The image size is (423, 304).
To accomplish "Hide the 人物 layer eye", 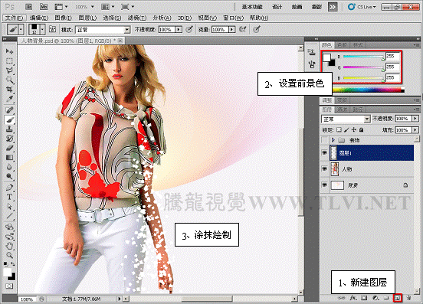I will tap(325, 169).
